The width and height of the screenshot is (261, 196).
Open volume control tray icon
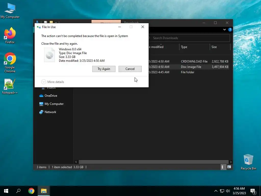228,191
